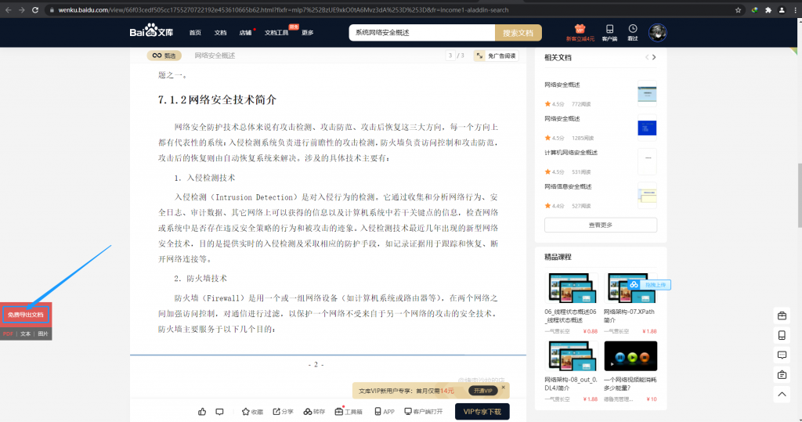
Task: Click the 搜索文档 search button
Action: (x=518, y=33)
